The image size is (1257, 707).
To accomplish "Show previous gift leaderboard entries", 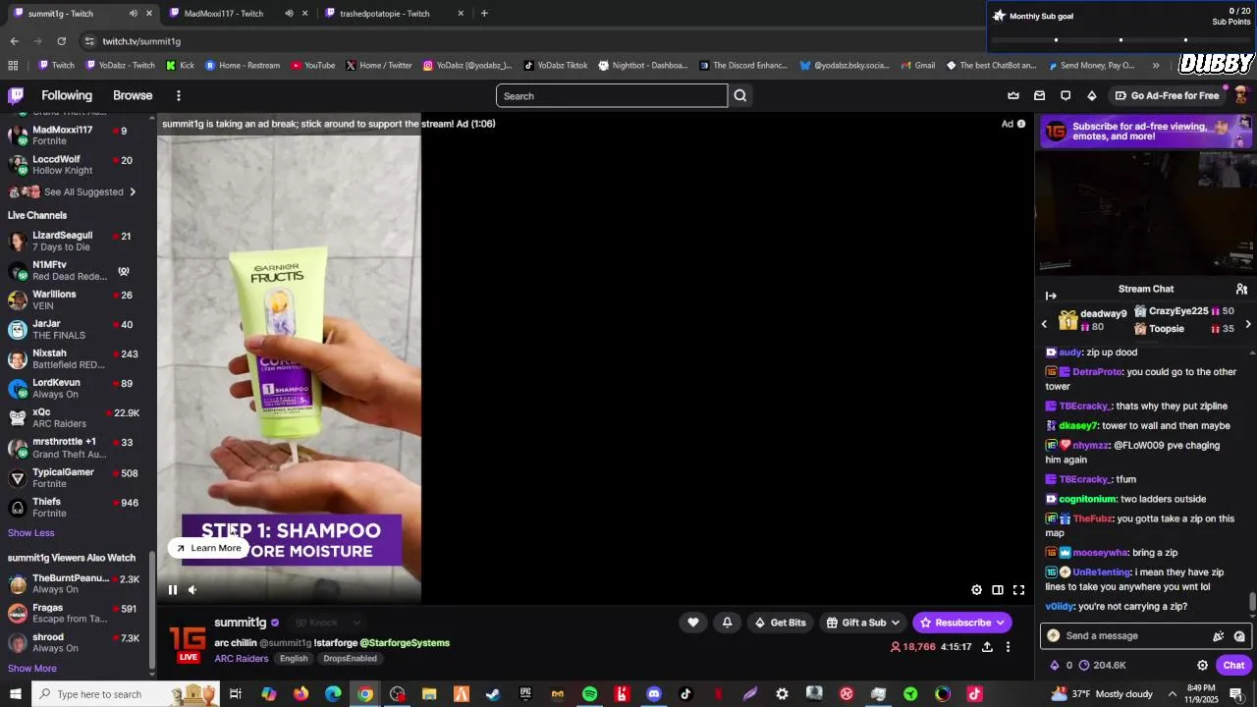I will 1044,324.
